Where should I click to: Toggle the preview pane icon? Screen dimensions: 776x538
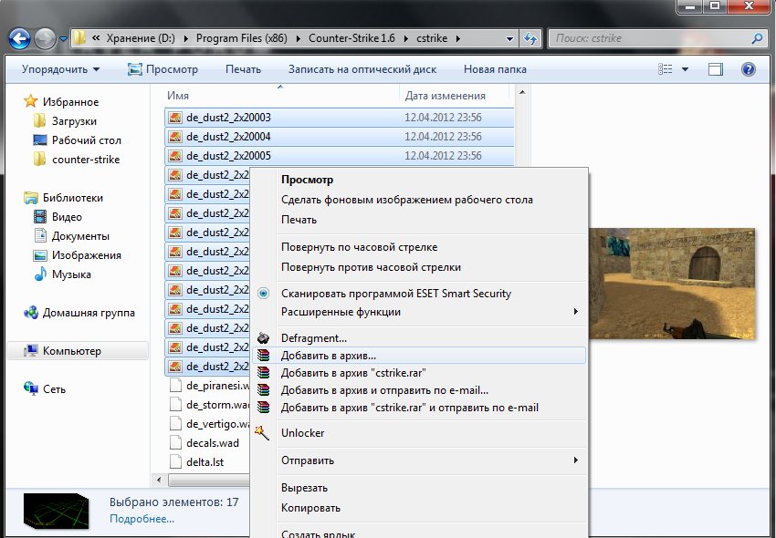click(x=716, y=69)
